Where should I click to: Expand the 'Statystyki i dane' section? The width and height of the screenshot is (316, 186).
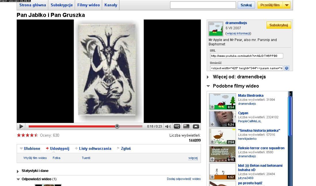[18, 171]
